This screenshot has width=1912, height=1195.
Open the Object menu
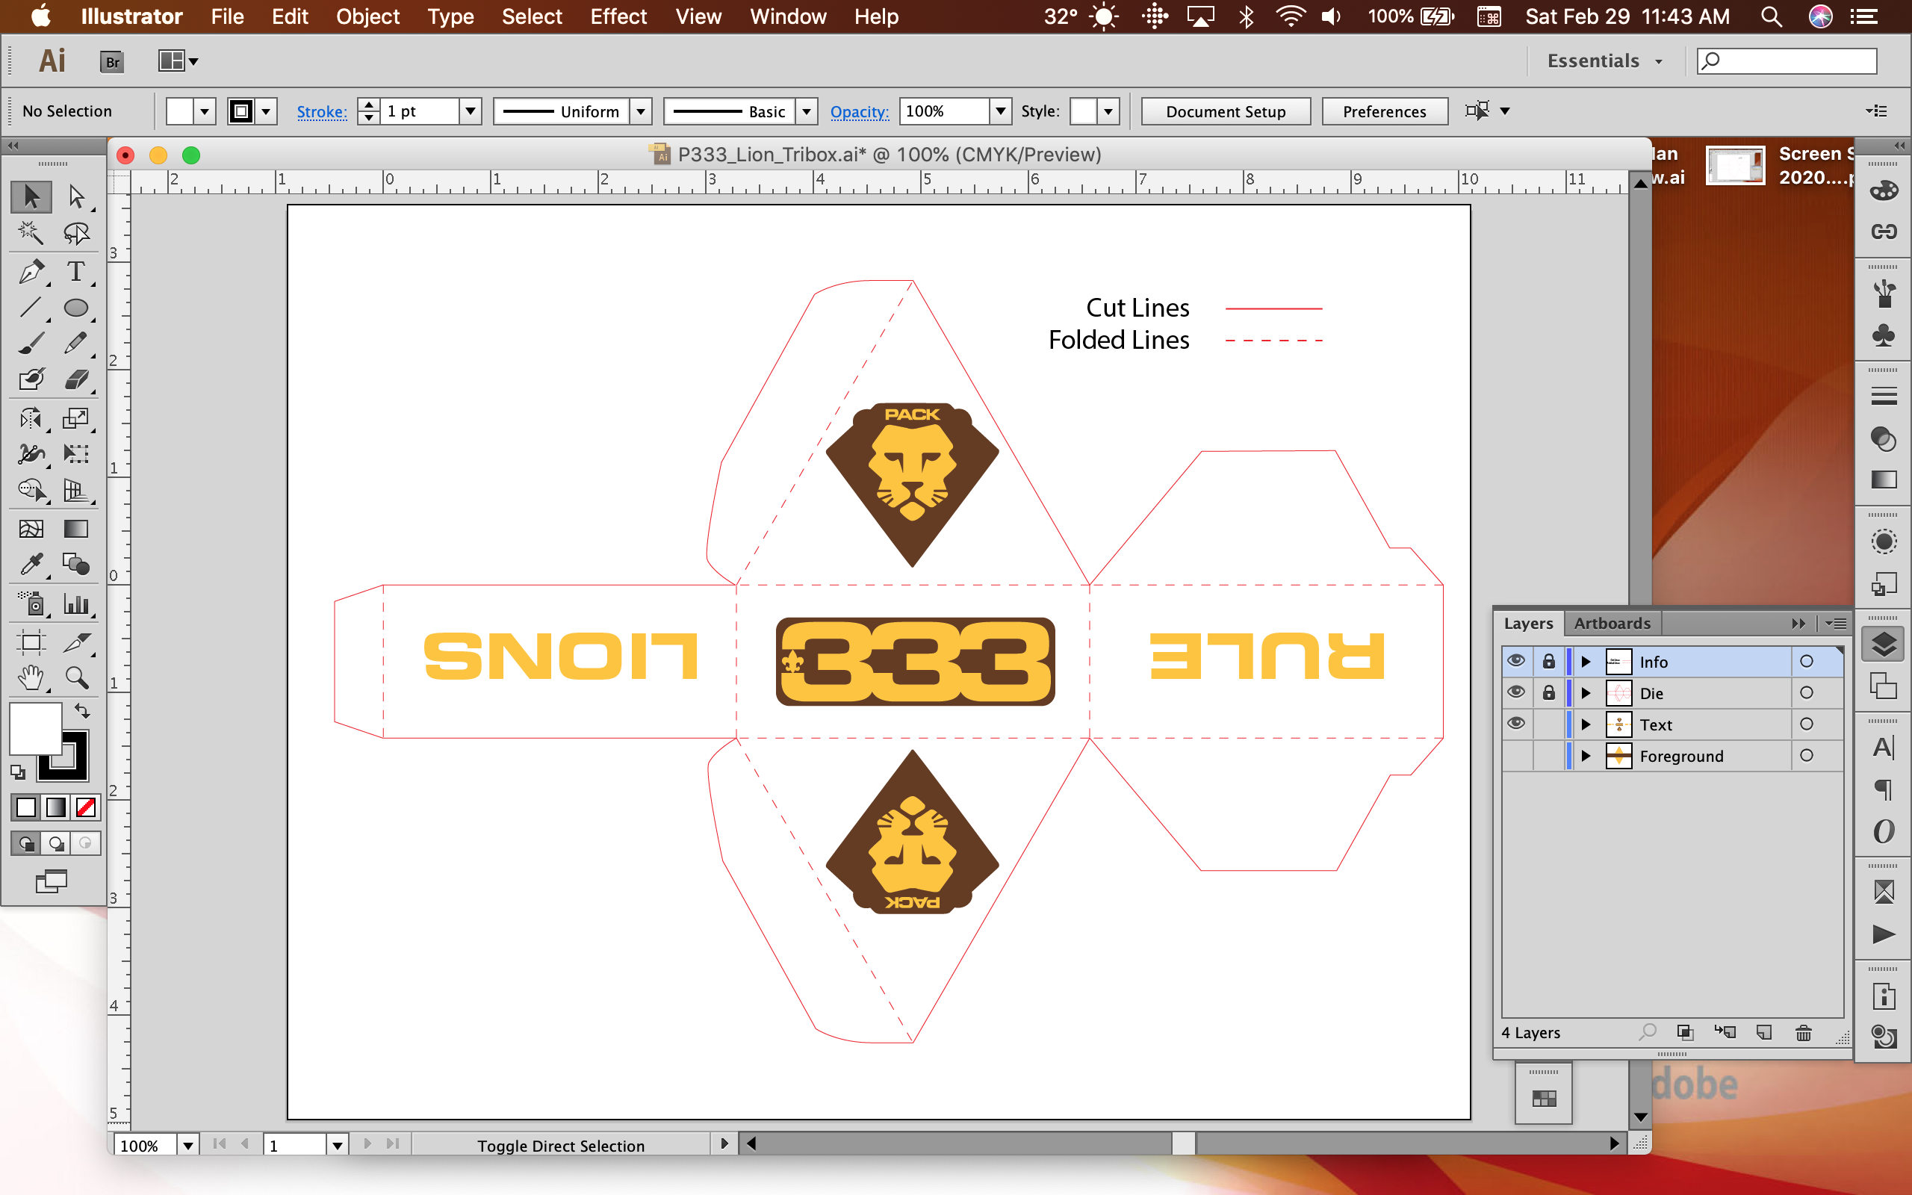pos(367,16)
